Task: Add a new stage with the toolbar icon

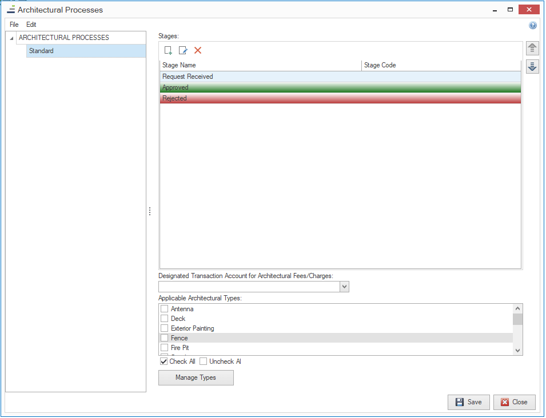Action: coord(168,50)
